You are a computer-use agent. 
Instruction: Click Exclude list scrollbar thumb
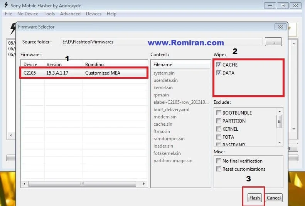280,121
